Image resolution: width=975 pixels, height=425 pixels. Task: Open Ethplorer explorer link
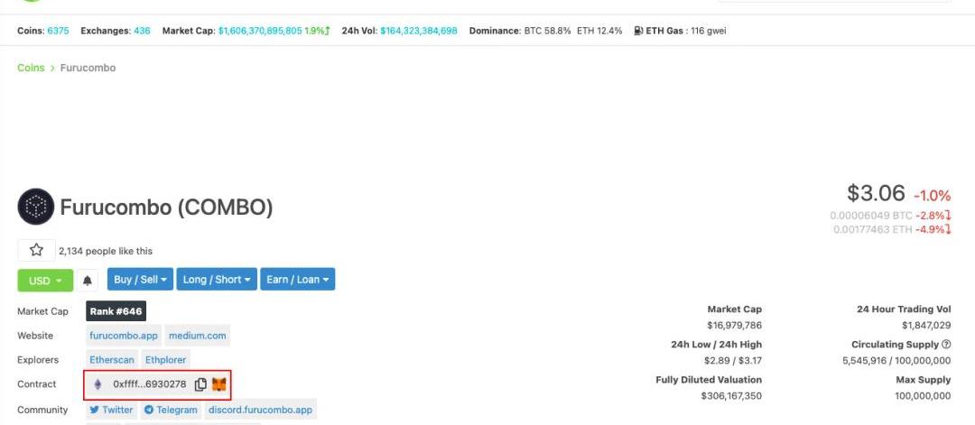tap(165, 360)
